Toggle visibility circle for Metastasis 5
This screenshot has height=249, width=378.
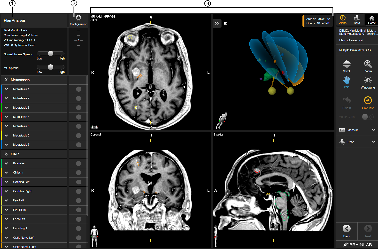(x=78, y=126)
